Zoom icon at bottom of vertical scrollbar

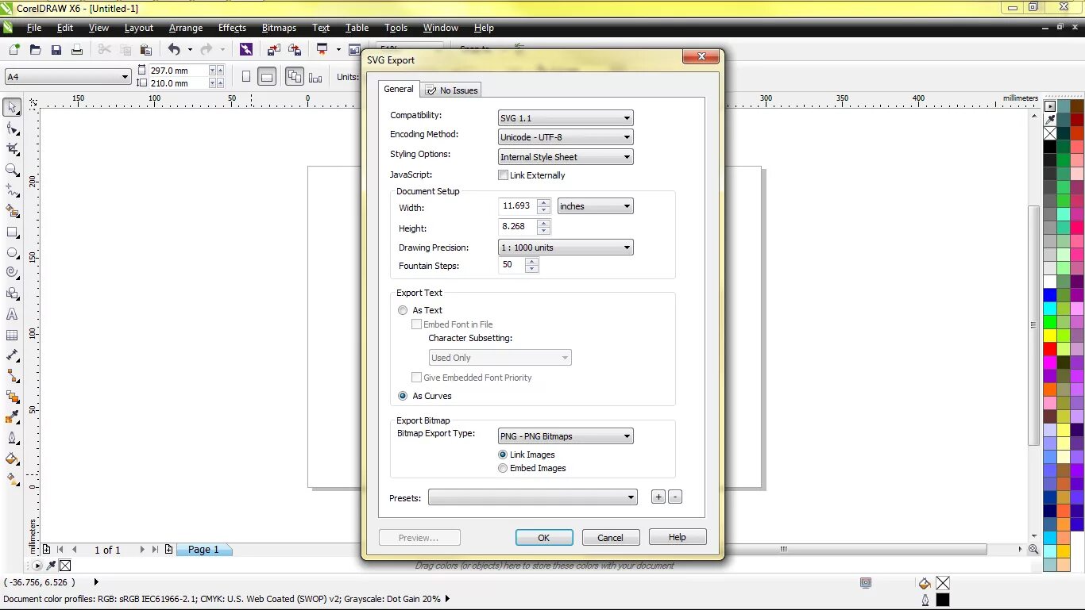[x=1033, y=549]
